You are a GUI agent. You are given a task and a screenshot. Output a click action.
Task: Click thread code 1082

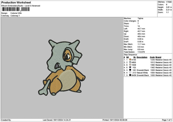tap(153, 65)
